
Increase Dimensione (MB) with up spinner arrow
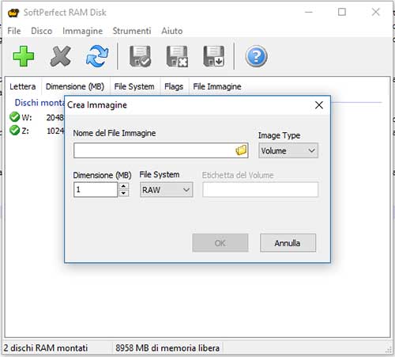pos(123,186)
